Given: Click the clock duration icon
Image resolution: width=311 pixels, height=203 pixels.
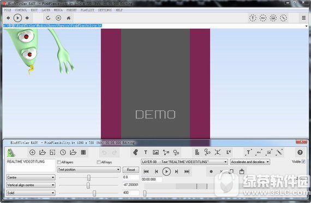Looking at the screenshot, I should (63, 152).
